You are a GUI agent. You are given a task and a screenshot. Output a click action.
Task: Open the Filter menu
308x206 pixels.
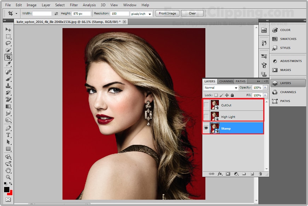click(74, 5)
